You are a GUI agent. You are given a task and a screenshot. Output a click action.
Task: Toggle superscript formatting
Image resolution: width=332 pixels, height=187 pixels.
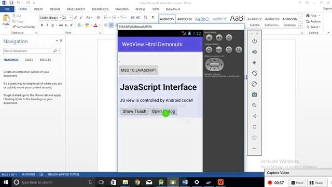coord(72,25)
